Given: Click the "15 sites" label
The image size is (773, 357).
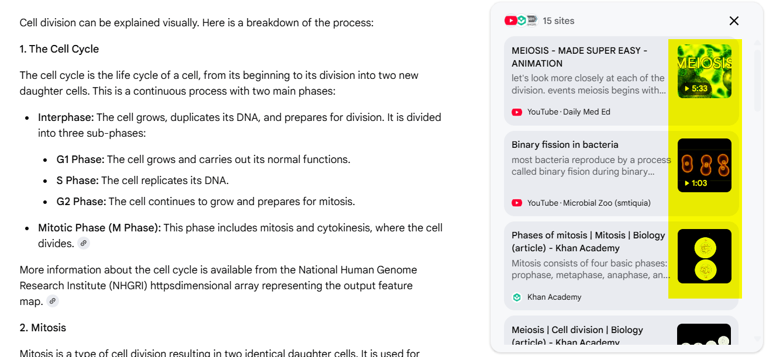Looking at the screenshot, I should 558,20.
